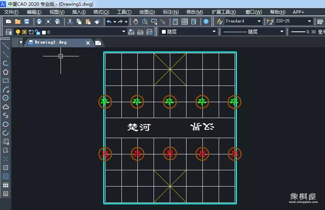Select the Polygon drawing tool
Viewport: 325px width, 210px height.
6,72
